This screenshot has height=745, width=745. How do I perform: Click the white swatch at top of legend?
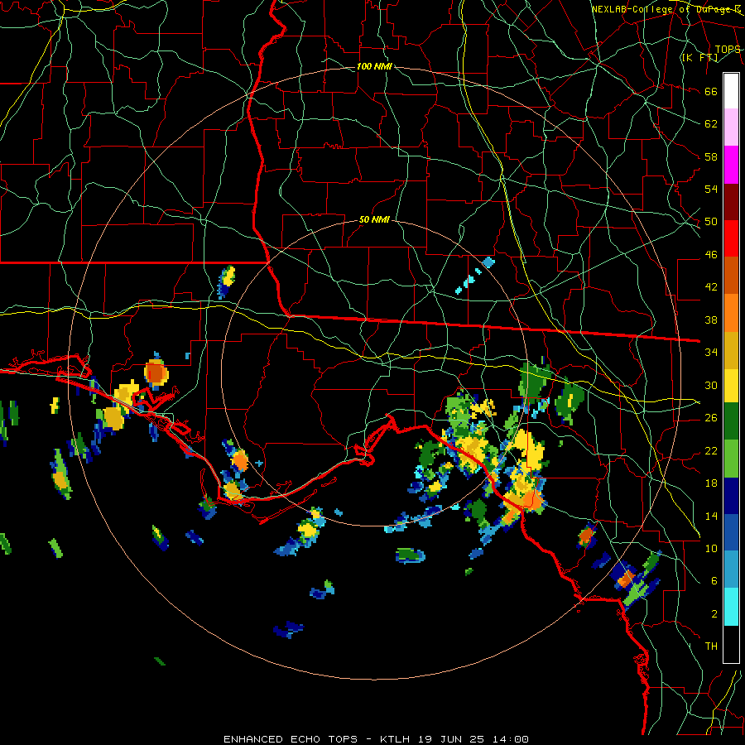coord(731,91)
